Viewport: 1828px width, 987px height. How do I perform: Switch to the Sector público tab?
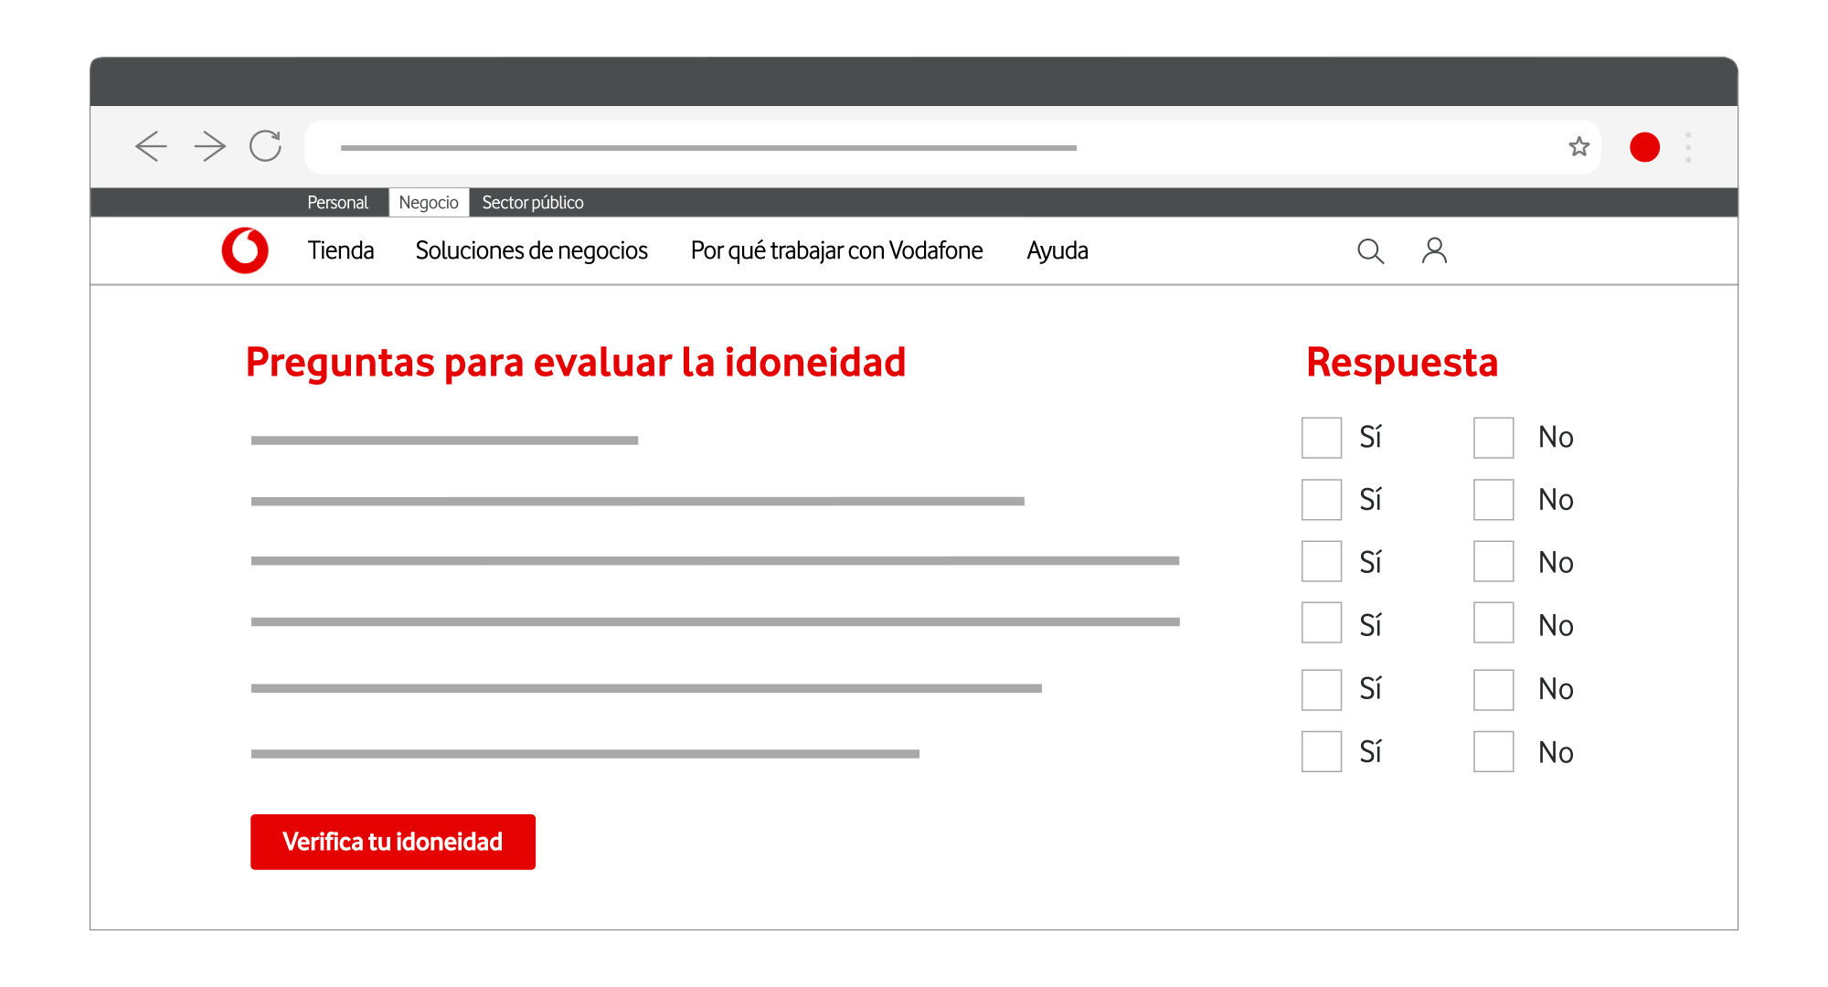533,202
